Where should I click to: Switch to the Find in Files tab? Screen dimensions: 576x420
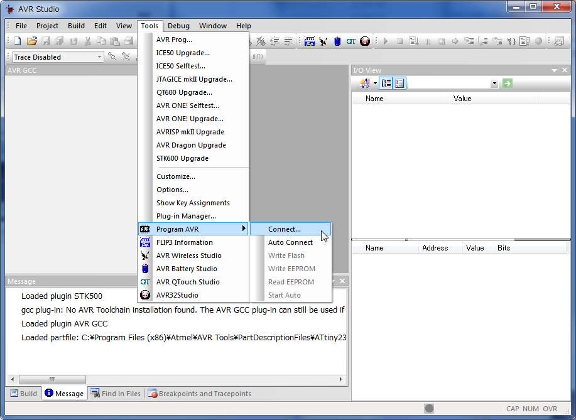[x=116, y=394]
